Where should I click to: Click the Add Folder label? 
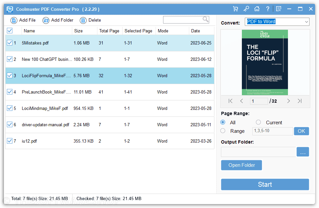click(x=62, y=20)
